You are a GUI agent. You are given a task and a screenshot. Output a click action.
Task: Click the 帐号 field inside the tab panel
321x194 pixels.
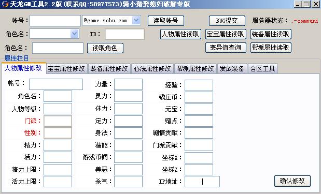coord(56,84)
